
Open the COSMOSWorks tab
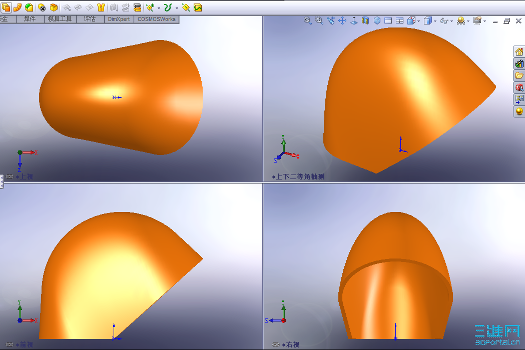pos(156,19)
